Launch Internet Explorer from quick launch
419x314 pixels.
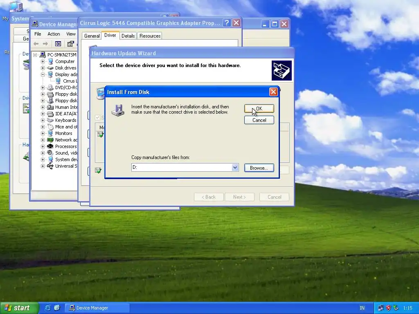click(x=48, y=308)
